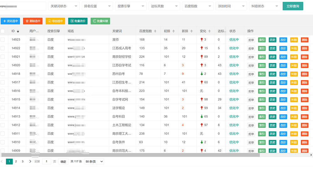The image size is (313, 173).
Task: Click 批量改价 button with yen icon
Action: [x=78, y=21]
